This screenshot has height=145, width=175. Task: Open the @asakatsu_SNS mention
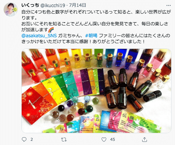(39, 36)
